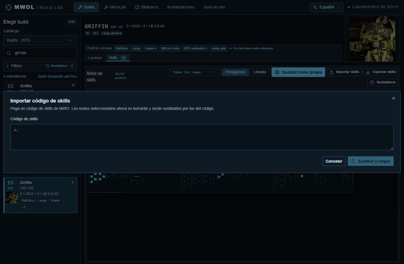Image resolution: width=404 pixels, height=264 pixels.
Task: Click the Cancelar button
Action: tap(334, 161)
